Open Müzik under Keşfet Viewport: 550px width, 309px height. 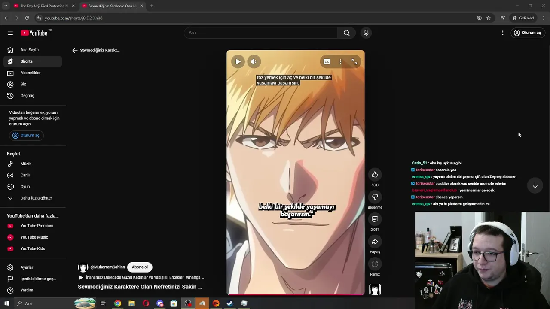coord(33,164)
